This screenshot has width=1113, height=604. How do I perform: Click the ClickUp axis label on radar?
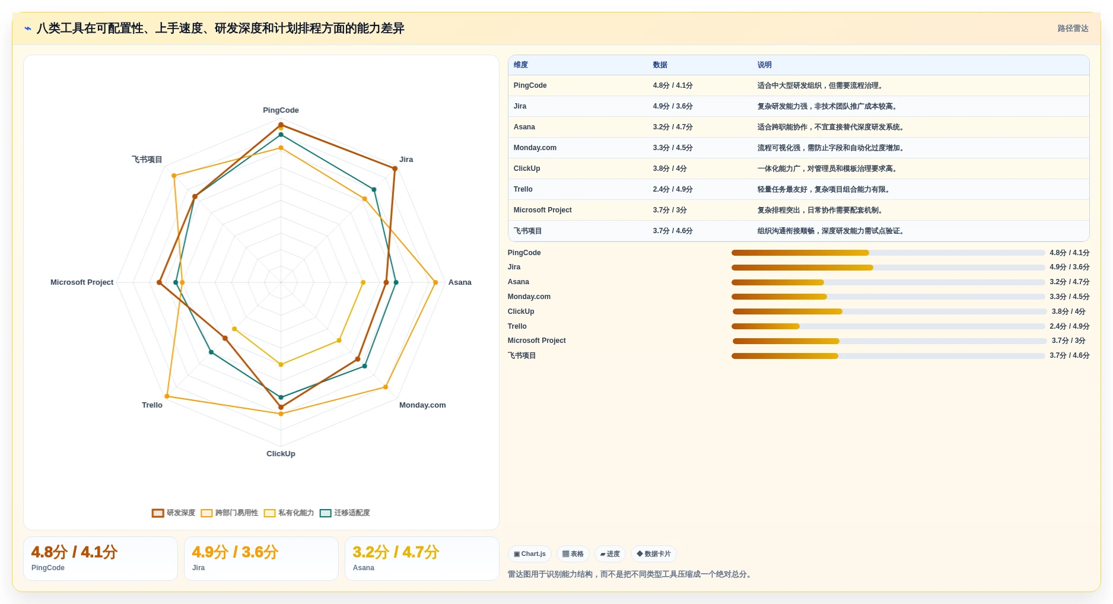point(281,454)
